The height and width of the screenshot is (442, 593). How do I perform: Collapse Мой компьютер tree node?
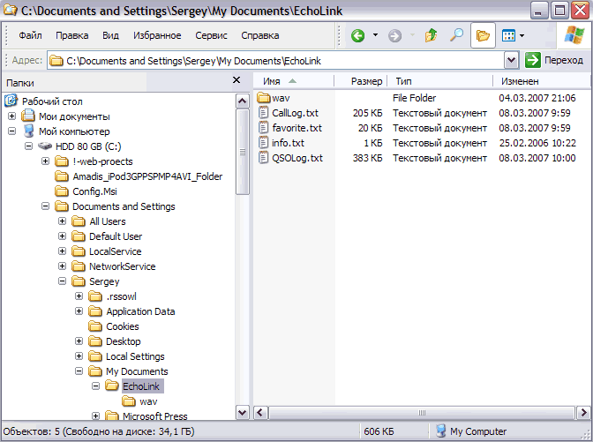[x=11, y=131]
